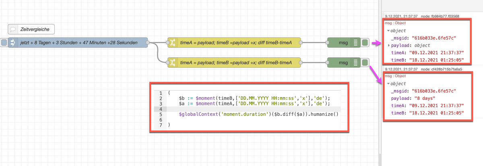This screenshot has height=166, width=483.
Task: Click the inject node arrow icon
Action: (x=12, y=42)
